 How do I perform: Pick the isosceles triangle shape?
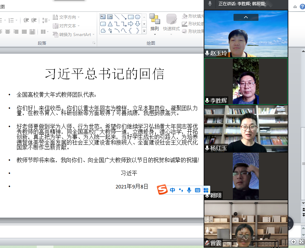coord(110,24)
